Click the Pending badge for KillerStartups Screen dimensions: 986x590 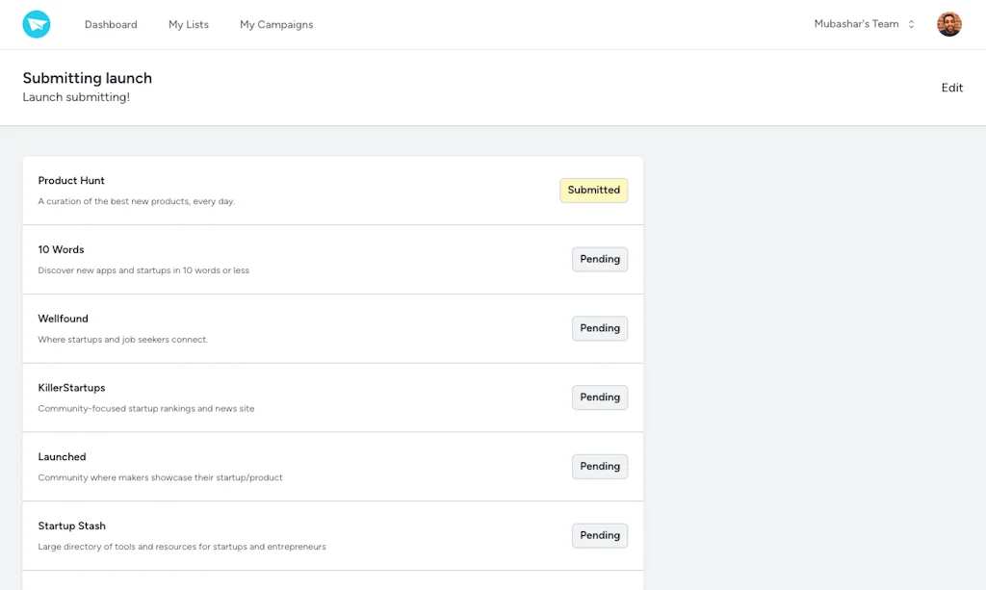tap(599, 398)
